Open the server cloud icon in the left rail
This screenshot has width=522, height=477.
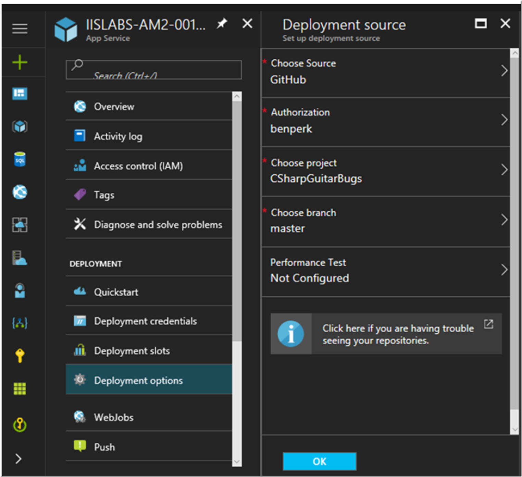point(20,258)
